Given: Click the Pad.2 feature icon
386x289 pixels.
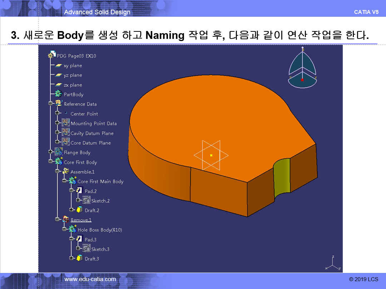Looking at the screenshot, I should click(x=80, y=191).
